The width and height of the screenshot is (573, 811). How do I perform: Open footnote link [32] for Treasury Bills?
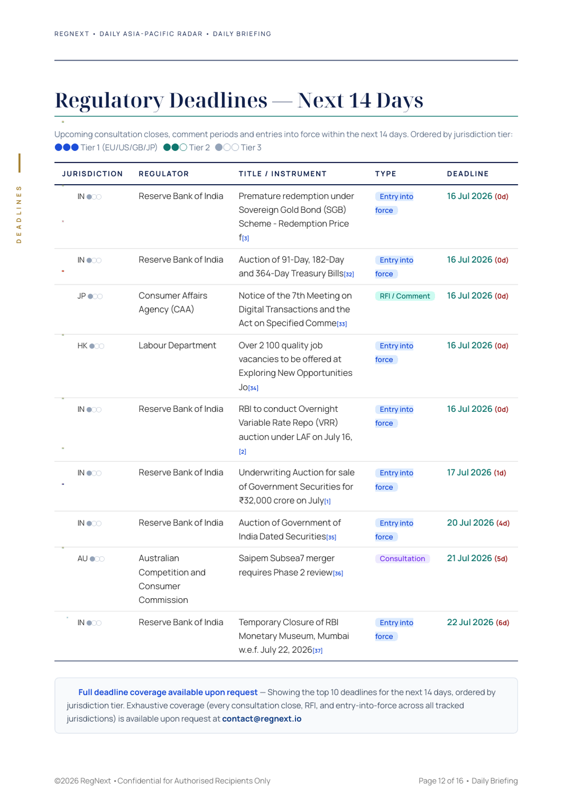pos(349,274)
